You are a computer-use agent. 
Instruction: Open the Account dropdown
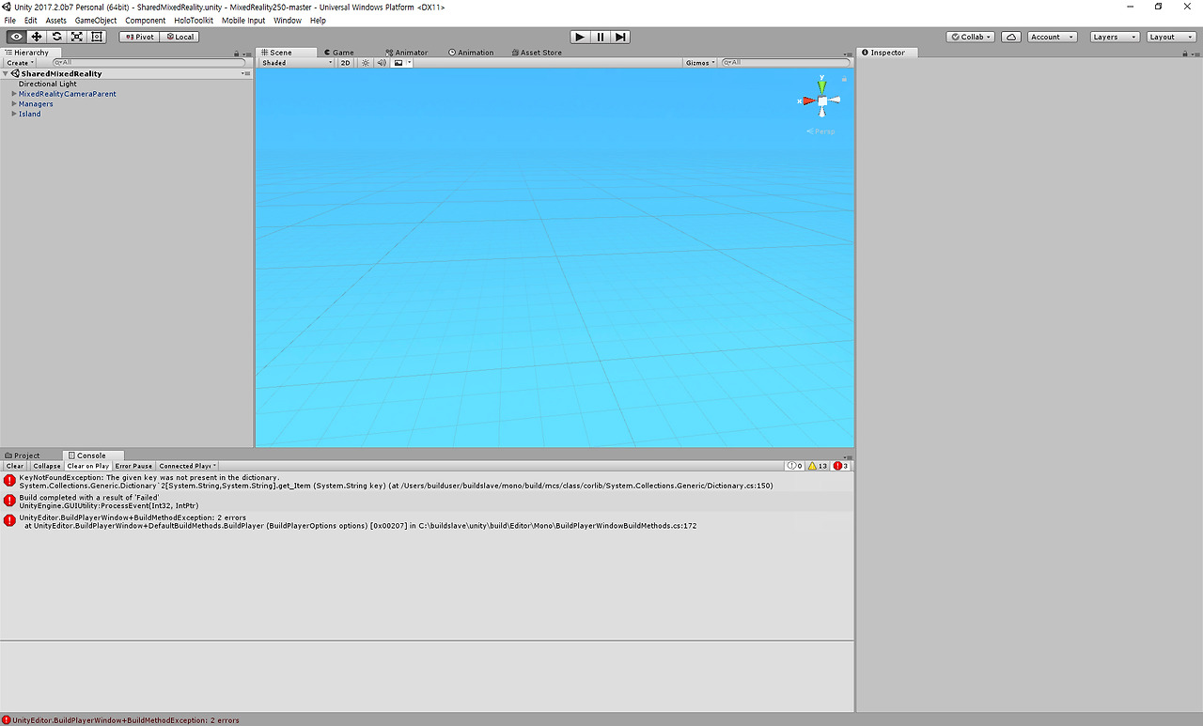pyautogui.click(x=1050, y=37)
